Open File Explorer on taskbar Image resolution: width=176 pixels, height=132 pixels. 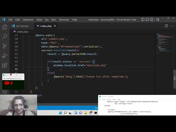point(86,113)
